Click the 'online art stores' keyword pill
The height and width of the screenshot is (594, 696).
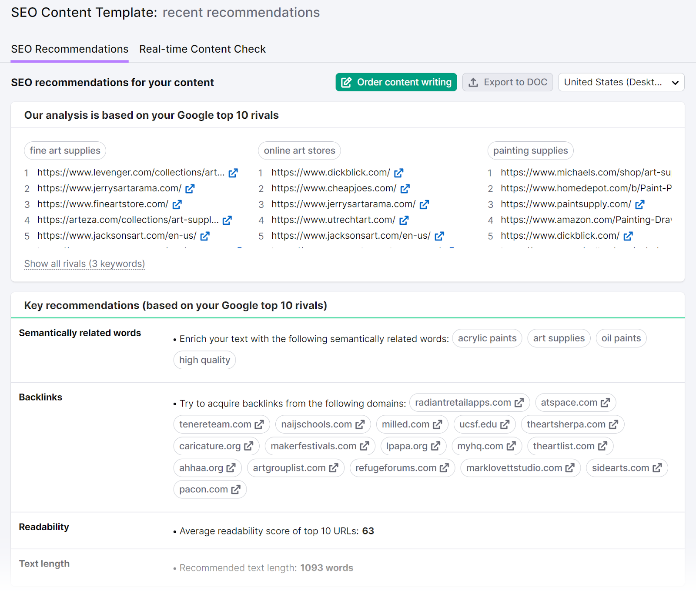[x=299, y=150]
